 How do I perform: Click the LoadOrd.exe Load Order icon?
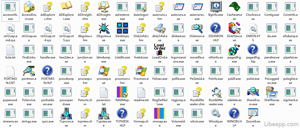[160, 50]
